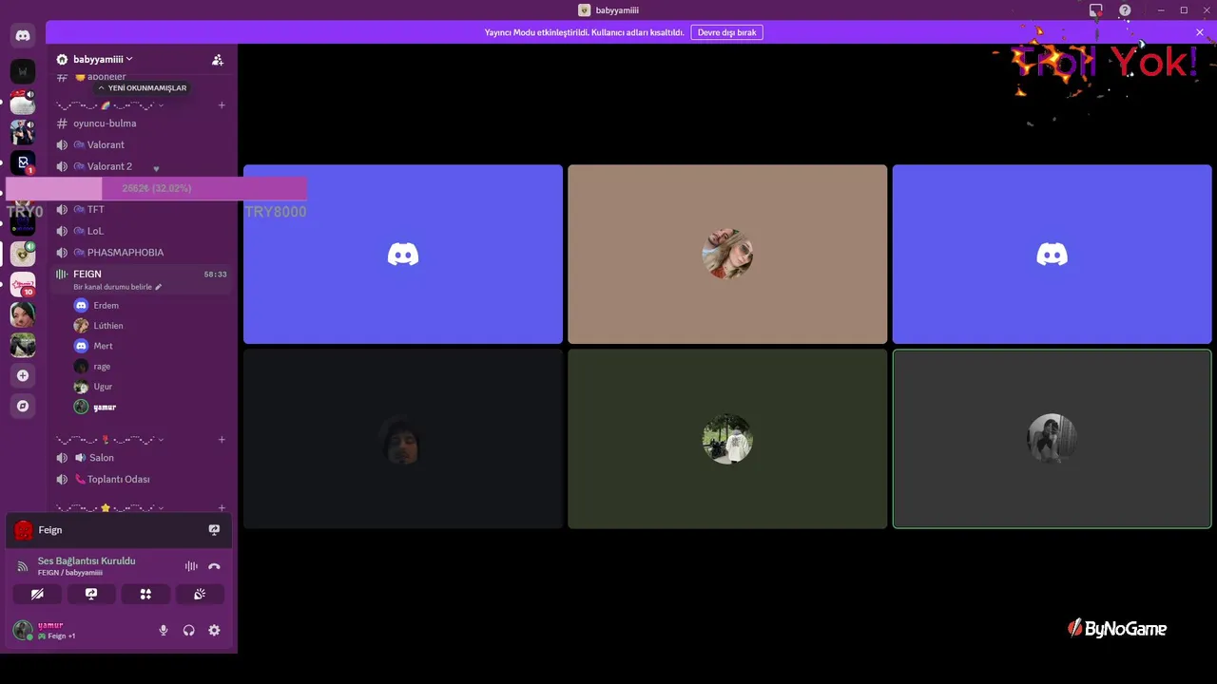Open the inbox icon in title bar
Viewport: 1217px width, 684px height.
tap(1096, 10)
